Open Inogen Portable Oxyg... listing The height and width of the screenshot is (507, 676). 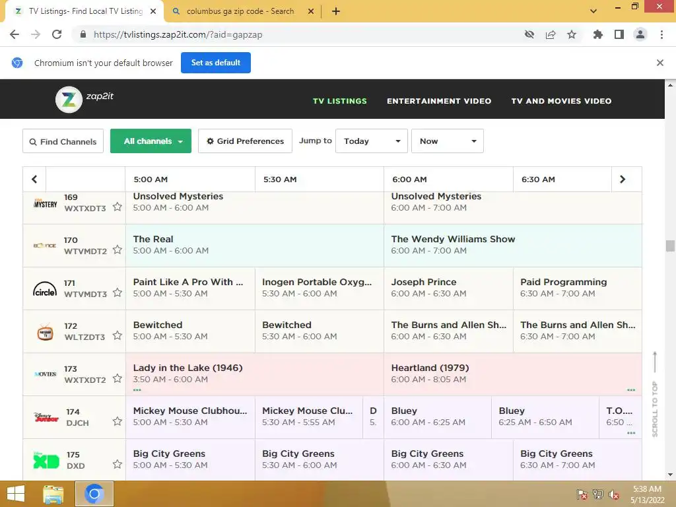tap(320, 288)
